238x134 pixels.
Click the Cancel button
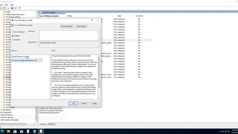pyautogui.click(x=84, y=103)
